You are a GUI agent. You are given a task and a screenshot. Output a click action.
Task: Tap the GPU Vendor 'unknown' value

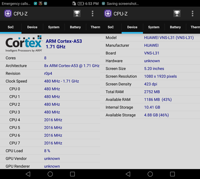tap(52, 159)
